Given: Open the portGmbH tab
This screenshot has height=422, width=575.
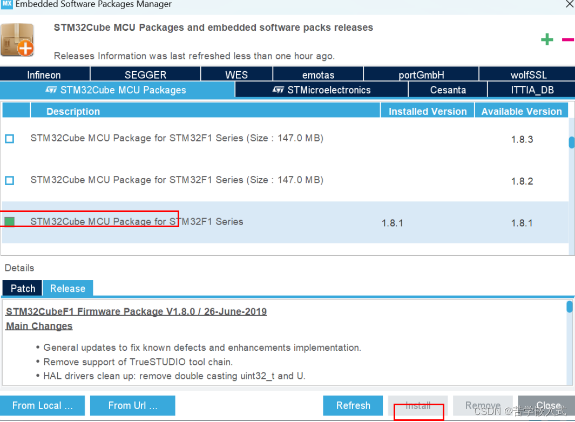Looking at the screenshot, I should coord(421,74).
